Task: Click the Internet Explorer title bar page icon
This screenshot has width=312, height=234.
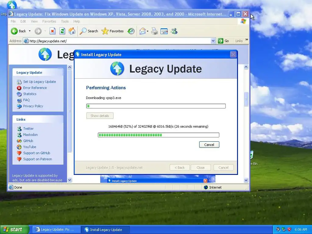Action: (x=11, y=14)
